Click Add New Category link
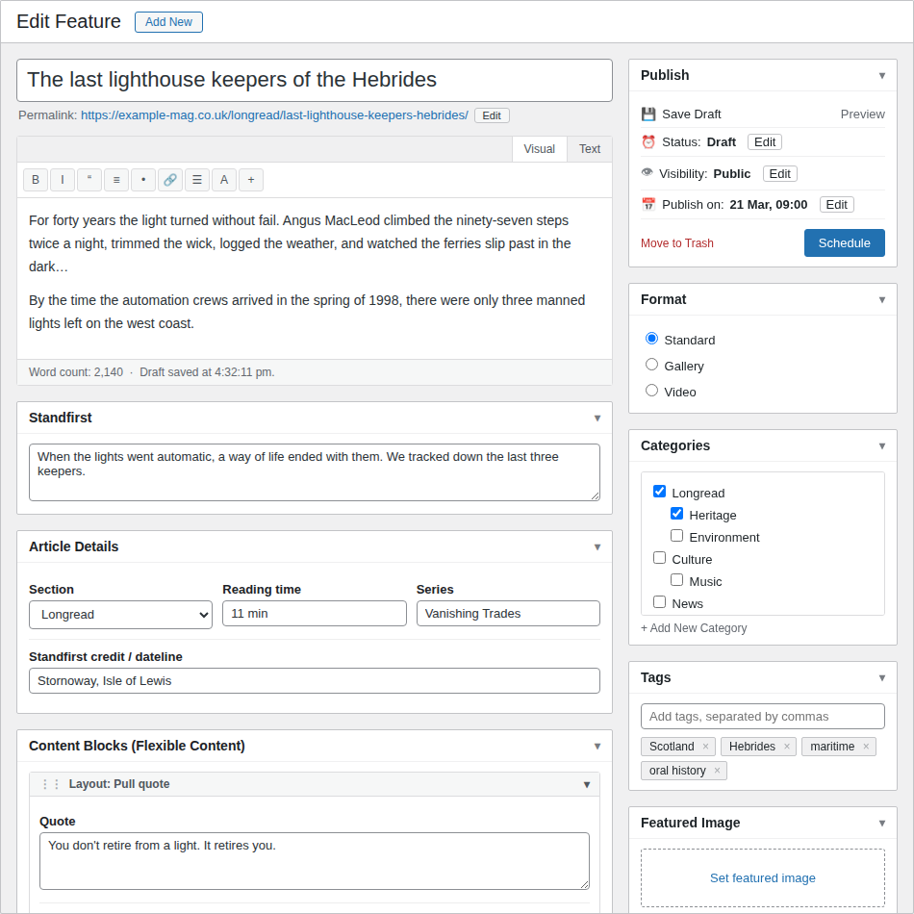The height and width of the screenshot is (914, 914). click(694, 628)
